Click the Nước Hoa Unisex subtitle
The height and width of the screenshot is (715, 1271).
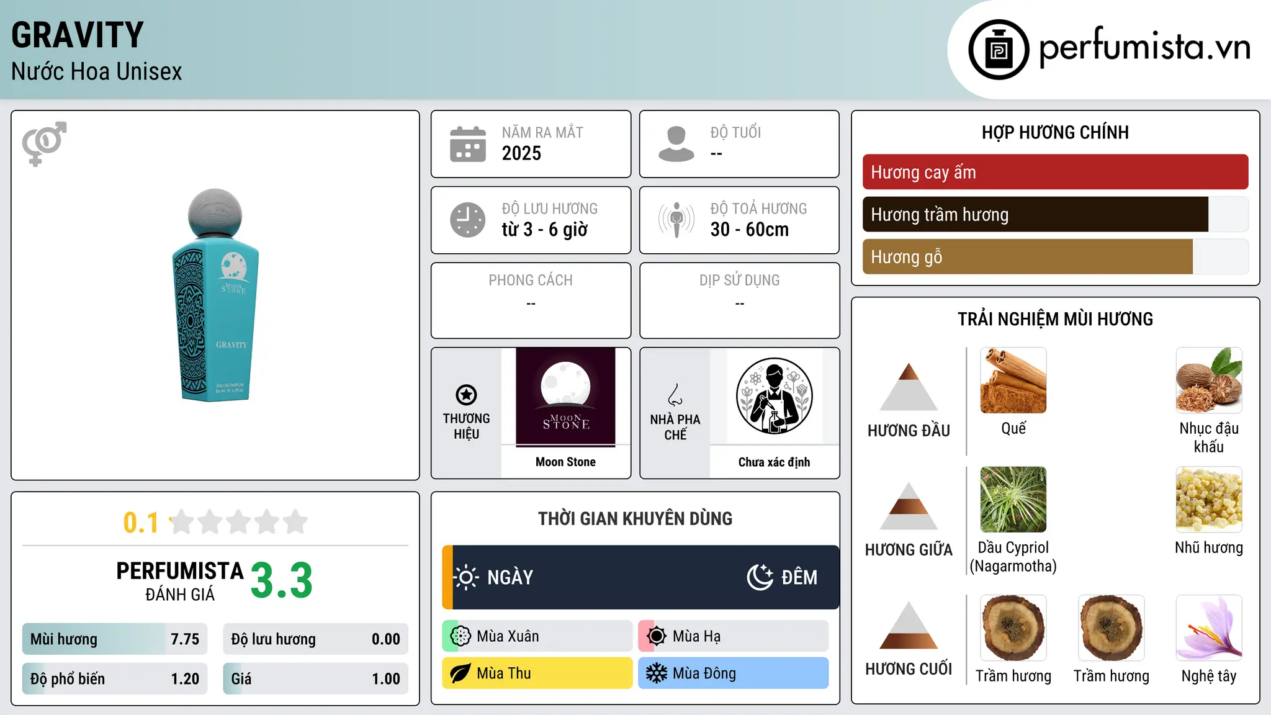[x=97, y=71]
